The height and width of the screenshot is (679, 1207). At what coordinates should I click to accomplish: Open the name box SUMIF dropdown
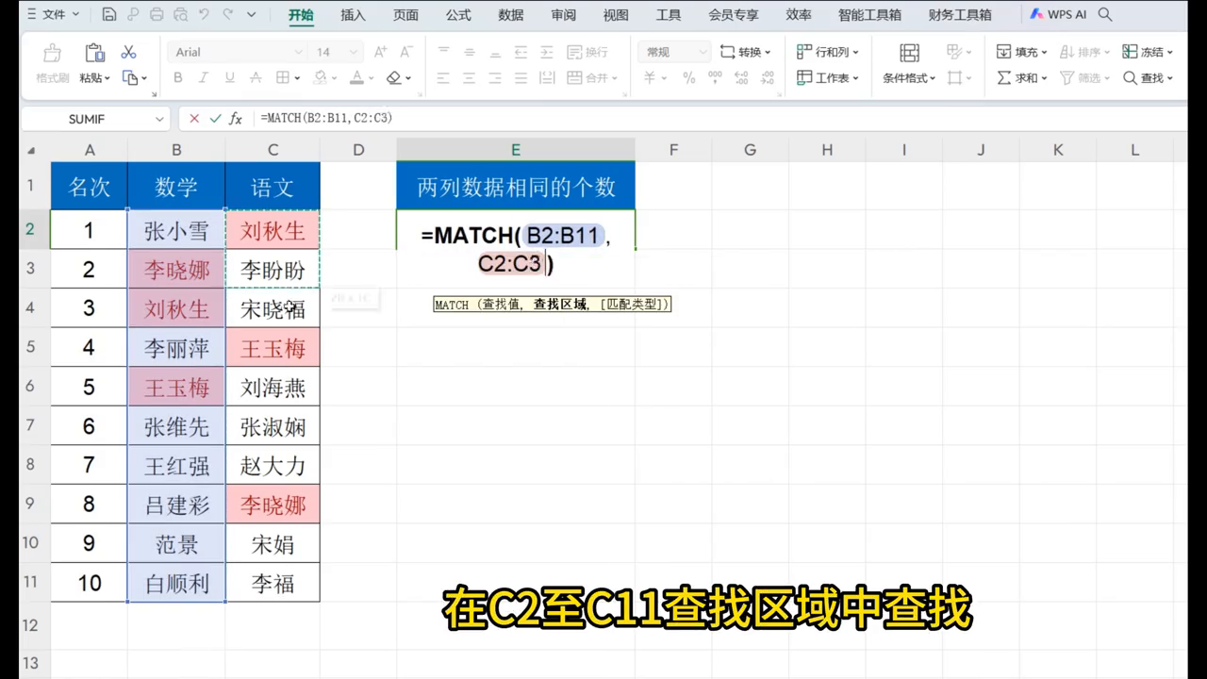tap(159, 120)
